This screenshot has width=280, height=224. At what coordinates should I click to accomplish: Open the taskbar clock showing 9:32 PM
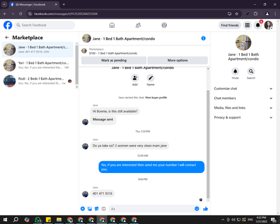point(262,220)
